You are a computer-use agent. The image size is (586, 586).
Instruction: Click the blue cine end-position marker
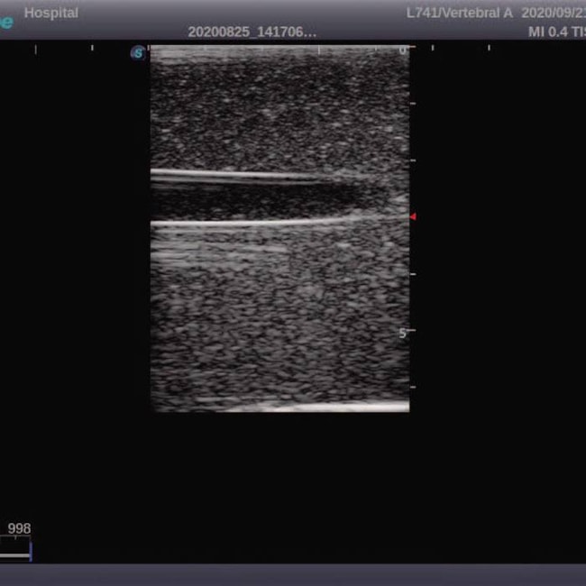coord(31,551)
